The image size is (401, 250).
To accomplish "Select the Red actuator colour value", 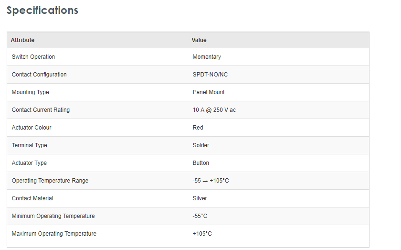I will tap(198, 128).
